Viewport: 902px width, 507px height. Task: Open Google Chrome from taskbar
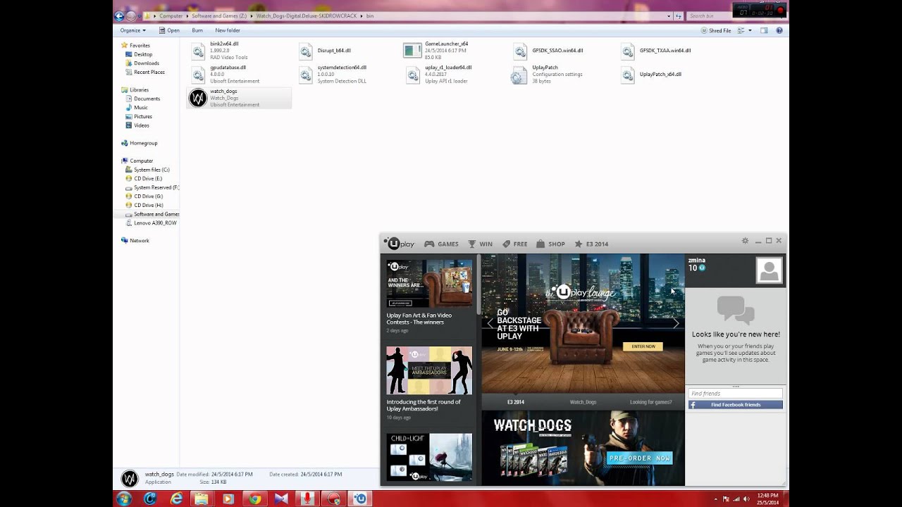(254, 499)
